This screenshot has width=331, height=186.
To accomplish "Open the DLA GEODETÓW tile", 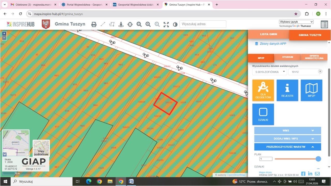I will pyautogui.click(x=263, y=90).
